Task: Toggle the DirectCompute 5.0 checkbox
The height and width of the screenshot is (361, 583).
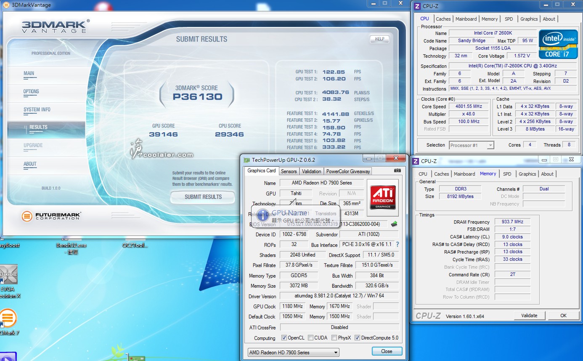Action: click(x=357, y=338)
